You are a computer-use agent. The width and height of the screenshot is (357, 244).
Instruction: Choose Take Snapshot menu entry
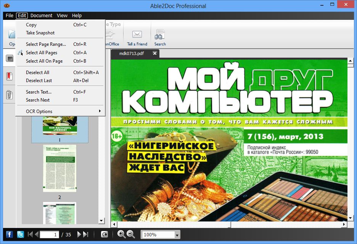click(60, 33)
